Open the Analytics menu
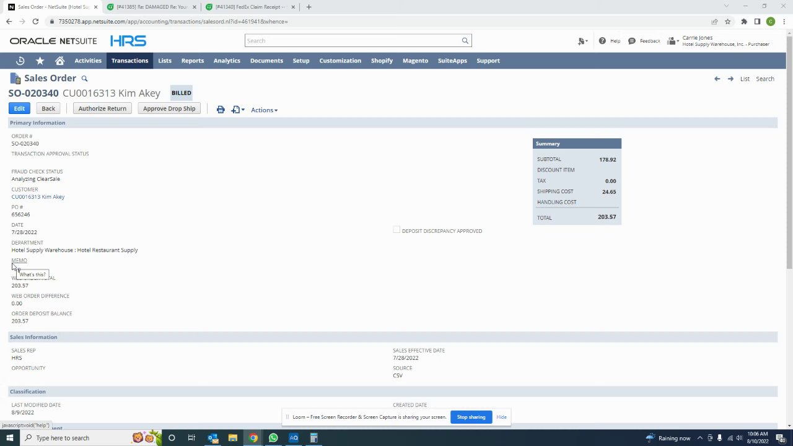Viewport: 793px width, 446px height. click(227, 61)
